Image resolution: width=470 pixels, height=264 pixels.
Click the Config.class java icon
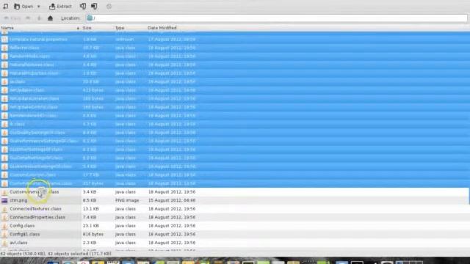coord(4,226)
